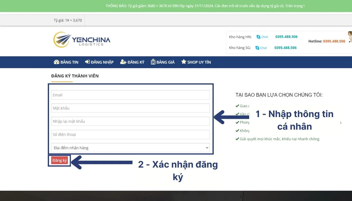Image resolution: width=352 pixels, height=201 pixels.
Task: Click the Số điện thoại field
Action: click(130, 134)
